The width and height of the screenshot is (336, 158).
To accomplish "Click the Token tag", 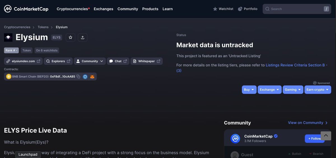I will coord(27,50).
